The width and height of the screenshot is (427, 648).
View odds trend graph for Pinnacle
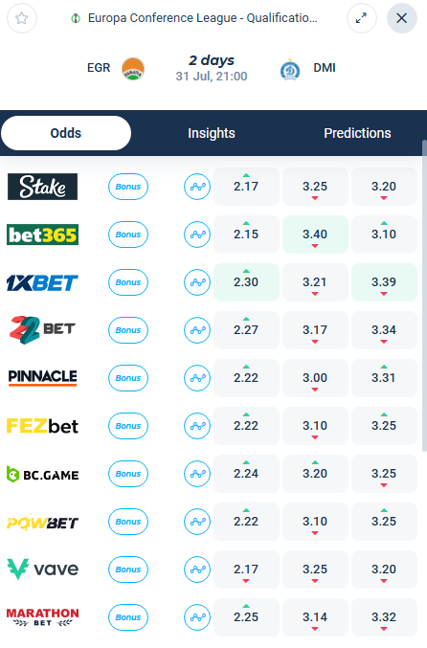[x=197, y=378]
